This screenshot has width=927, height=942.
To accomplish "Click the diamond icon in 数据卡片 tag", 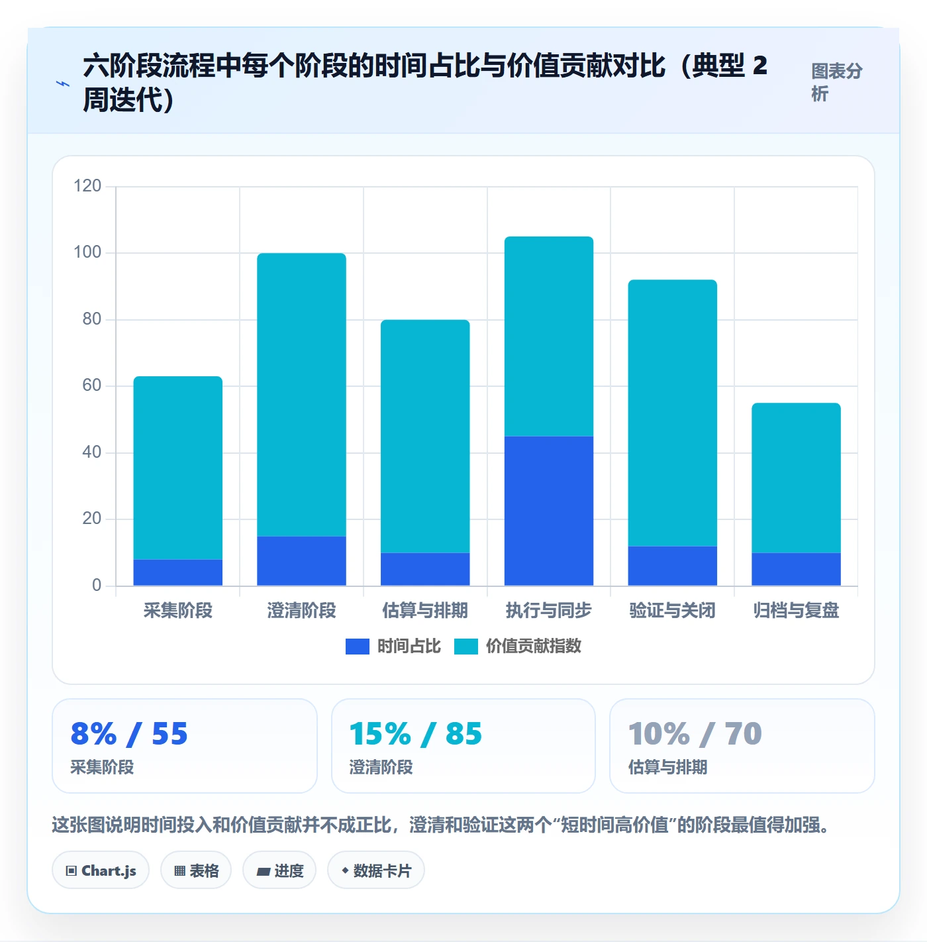I will pos(344,870).
